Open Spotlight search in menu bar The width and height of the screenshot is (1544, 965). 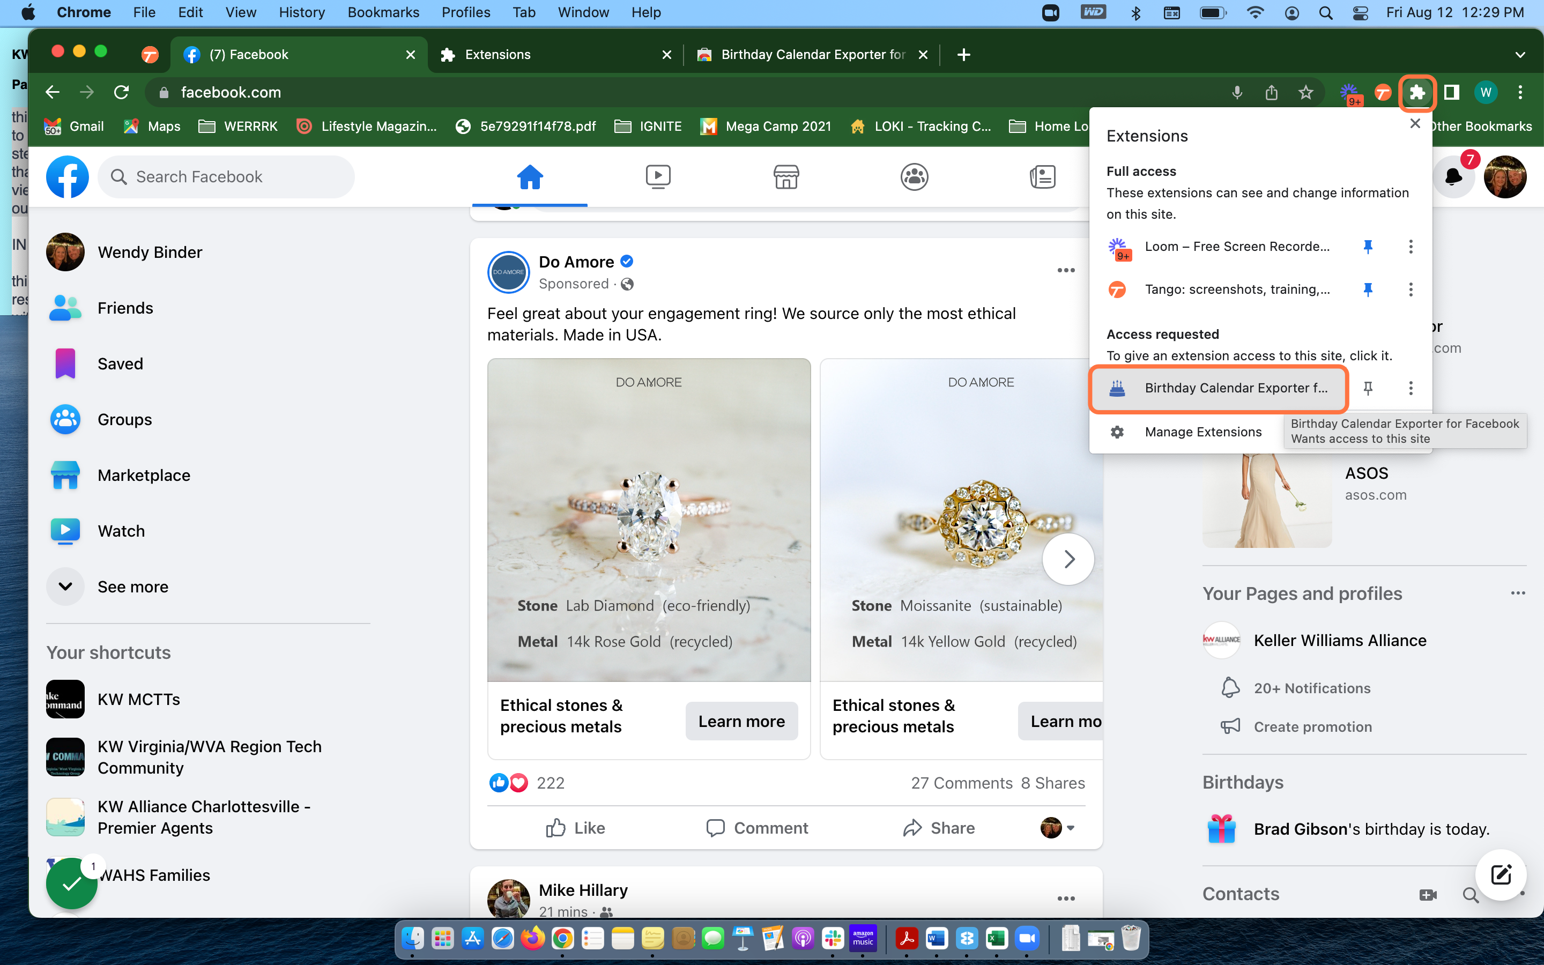[1326, 12]
